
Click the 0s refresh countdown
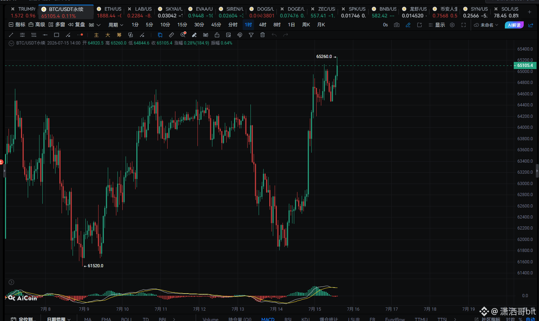(385, 25)
